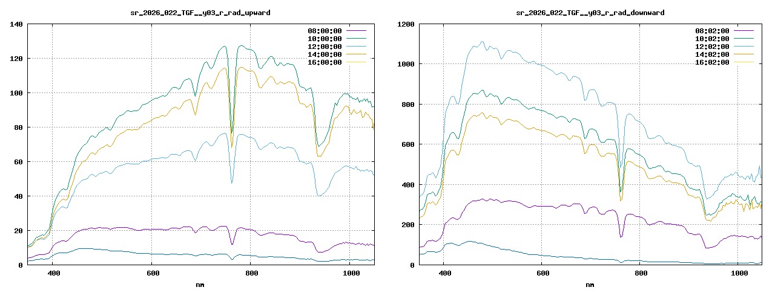
Task: Select the 12:02:00 legend label
Action: [x=712, y=47]
